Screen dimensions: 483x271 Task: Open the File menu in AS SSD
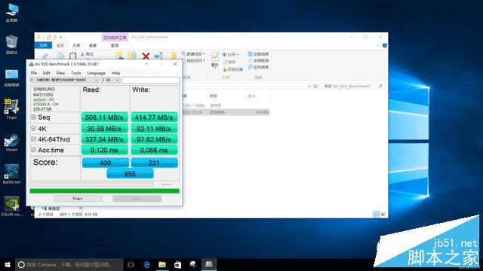tap(34, 73)
